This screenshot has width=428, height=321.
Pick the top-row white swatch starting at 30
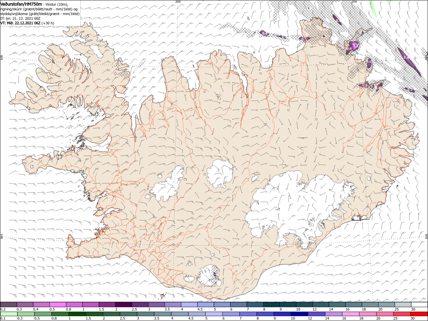[x=419, y=305]
